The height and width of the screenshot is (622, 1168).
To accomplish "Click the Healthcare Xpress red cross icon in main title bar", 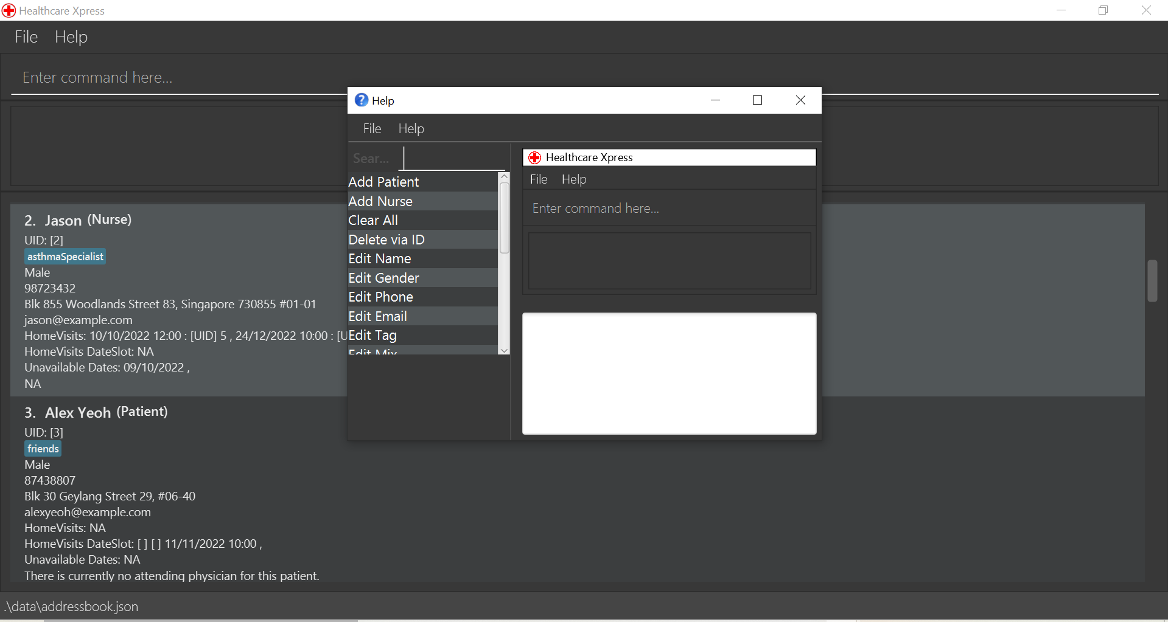I will 9,10.
